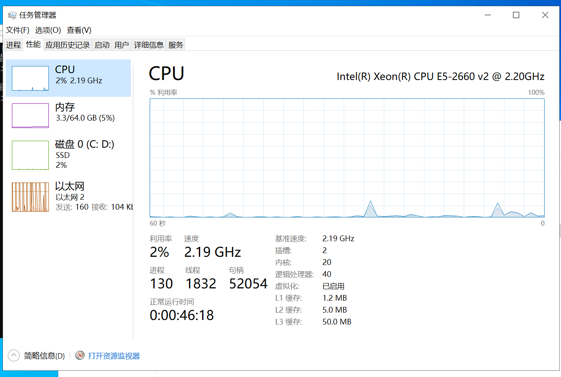Switch to the 进程 tab

(x=14, y=45)
